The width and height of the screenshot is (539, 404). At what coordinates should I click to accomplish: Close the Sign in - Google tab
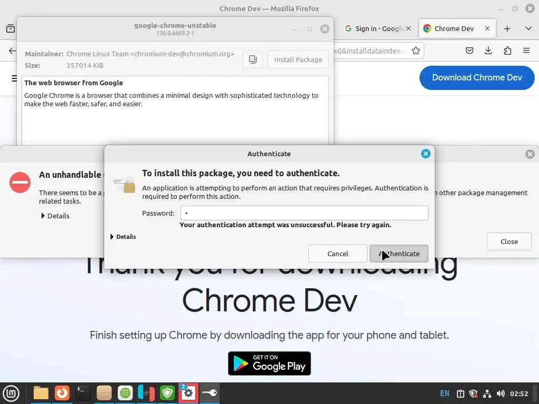(408, 28)
